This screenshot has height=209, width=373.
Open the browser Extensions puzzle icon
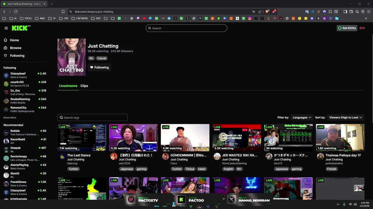(330, 12)
